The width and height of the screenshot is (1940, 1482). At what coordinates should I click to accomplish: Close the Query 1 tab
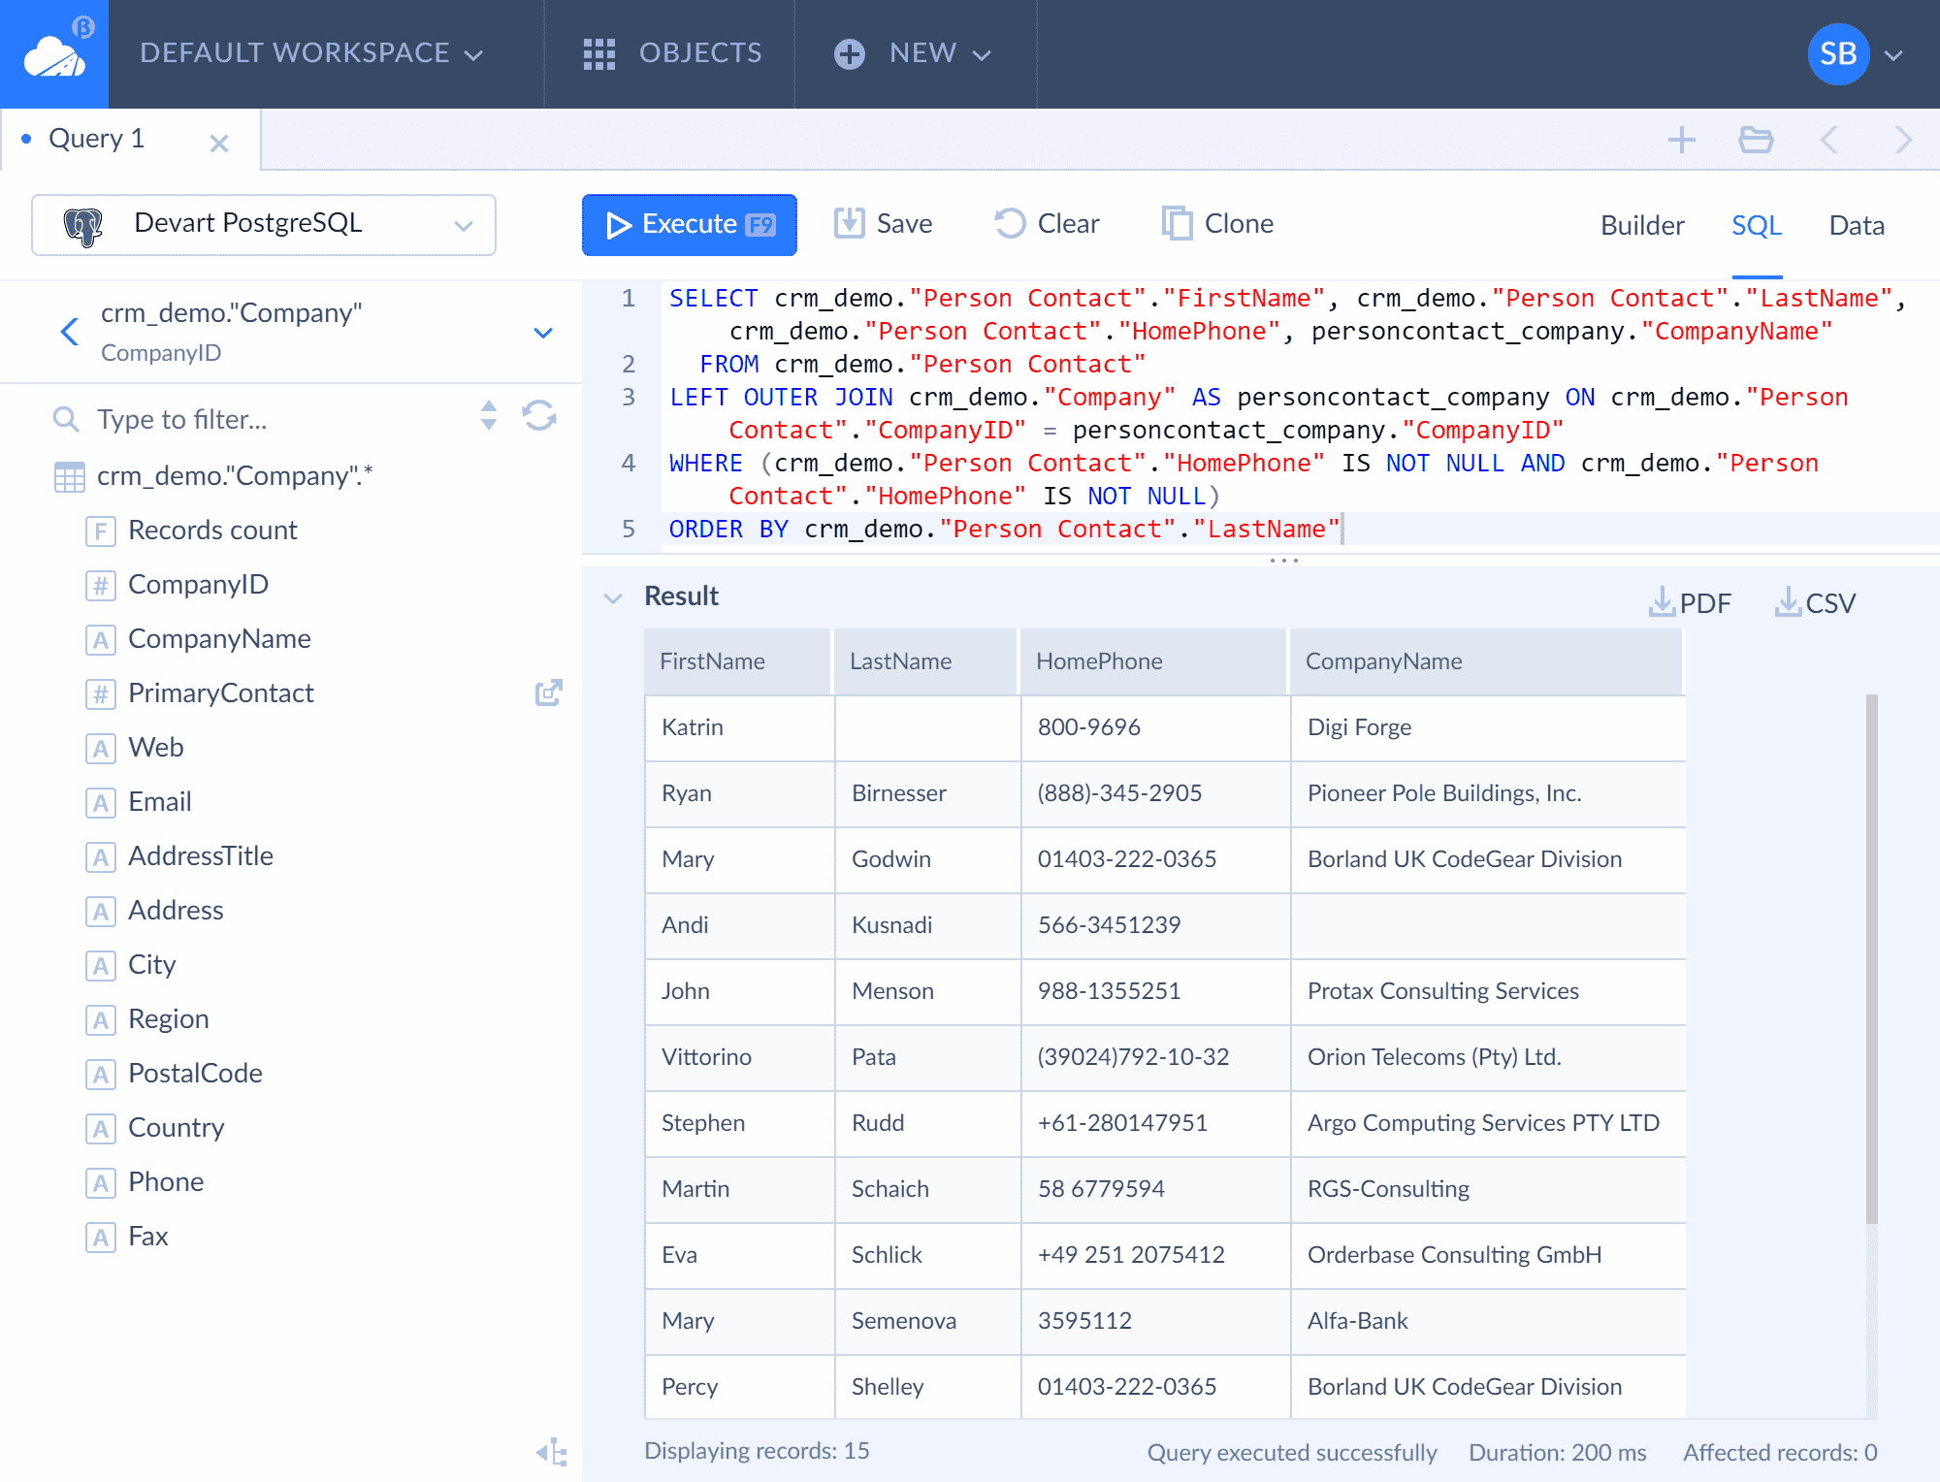coord(219,144)
